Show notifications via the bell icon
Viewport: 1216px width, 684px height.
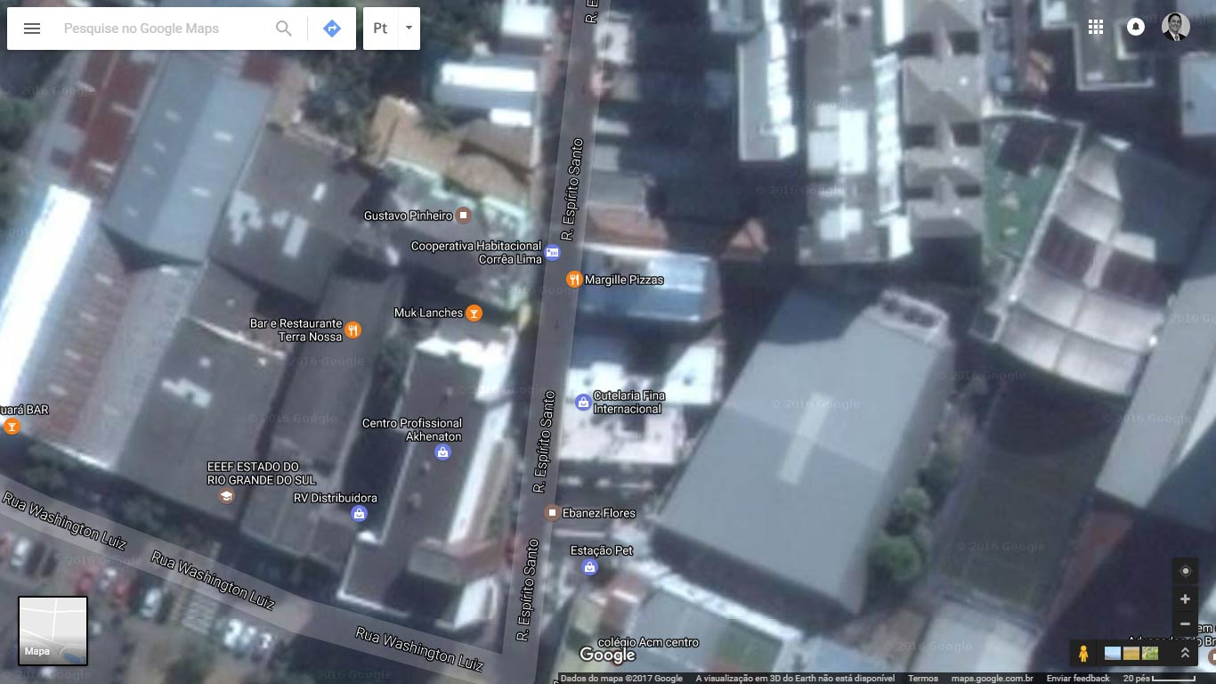1136,27
